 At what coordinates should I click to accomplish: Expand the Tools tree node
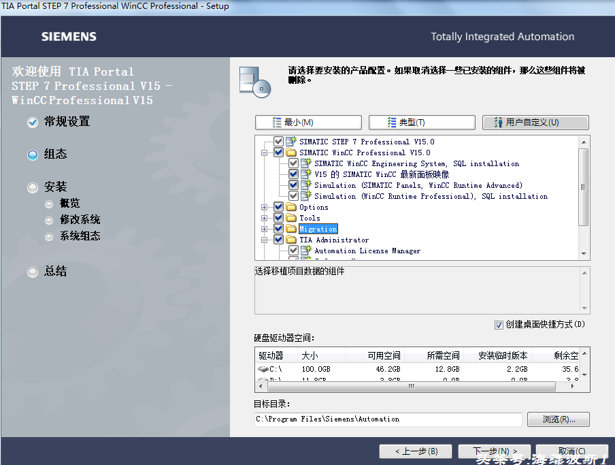point(264,219)
